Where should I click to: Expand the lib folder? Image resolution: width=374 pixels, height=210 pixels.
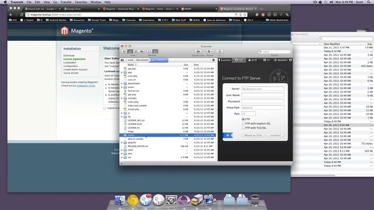point(122,117)
